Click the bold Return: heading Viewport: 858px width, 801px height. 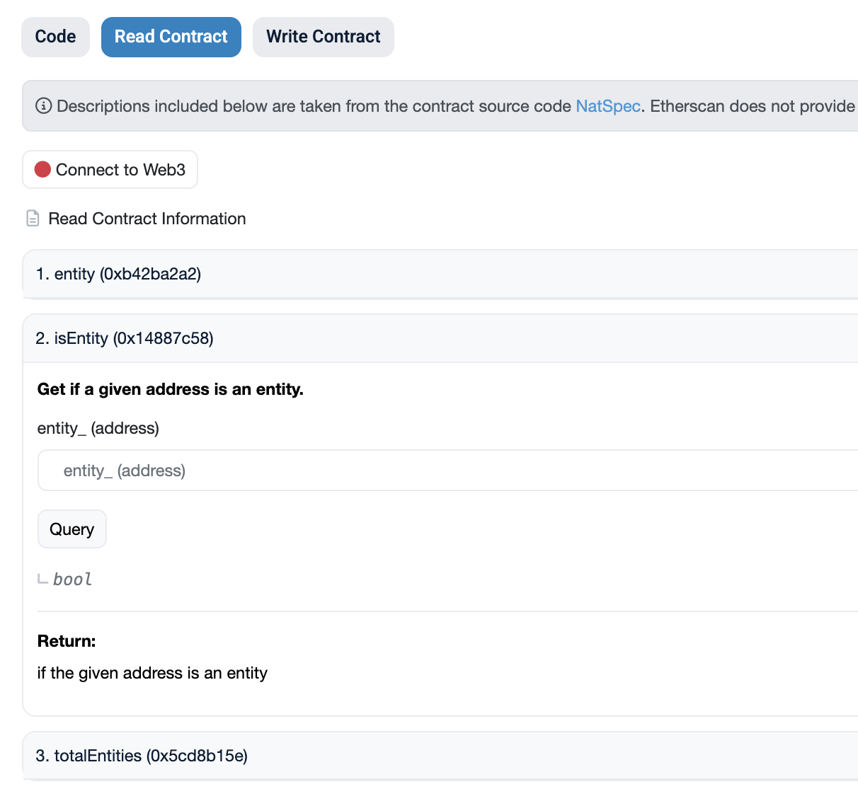[x=67, y=641]
